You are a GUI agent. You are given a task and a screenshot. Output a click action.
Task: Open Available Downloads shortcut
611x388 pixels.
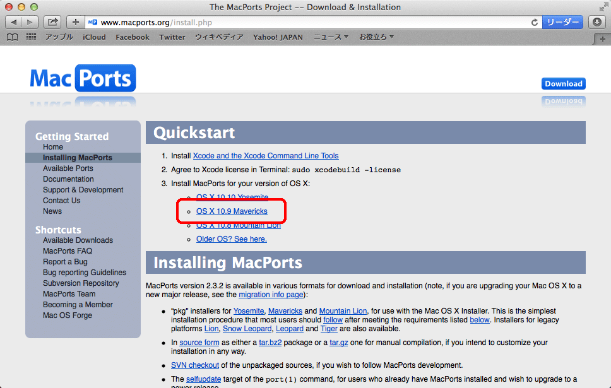click(78, 240)
